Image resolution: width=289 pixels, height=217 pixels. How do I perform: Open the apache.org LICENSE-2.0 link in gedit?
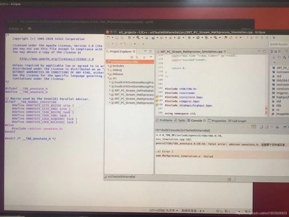[56, 59]
